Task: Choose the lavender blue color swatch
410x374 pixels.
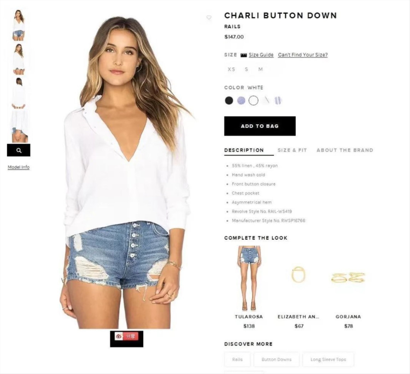Action: [241, 101]
